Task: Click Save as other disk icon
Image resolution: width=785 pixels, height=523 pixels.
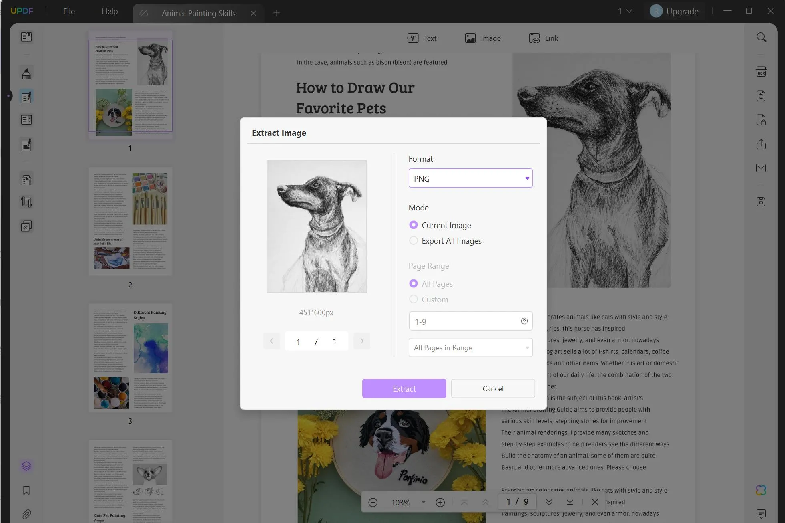Action: (761, 202)
